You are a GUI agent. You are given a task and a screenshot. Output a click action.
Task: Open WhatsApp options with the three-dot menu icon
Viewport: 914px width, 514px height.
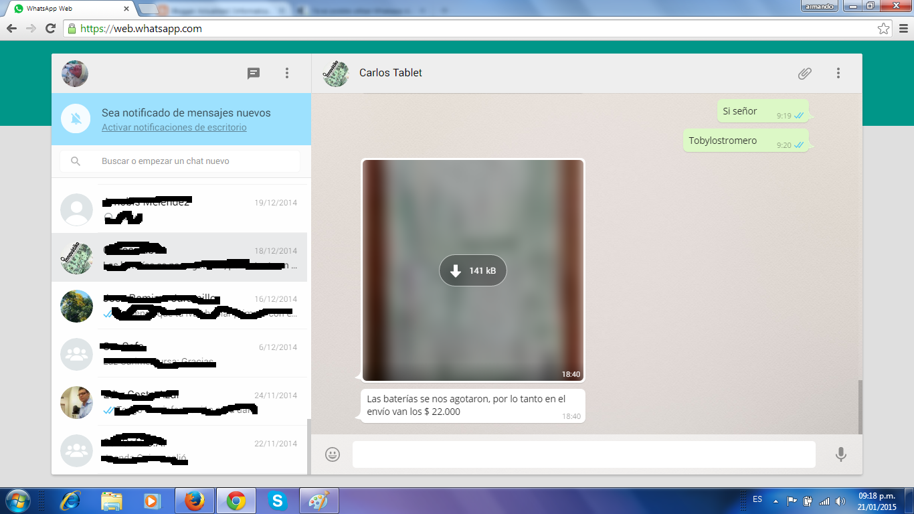[286, 73]
